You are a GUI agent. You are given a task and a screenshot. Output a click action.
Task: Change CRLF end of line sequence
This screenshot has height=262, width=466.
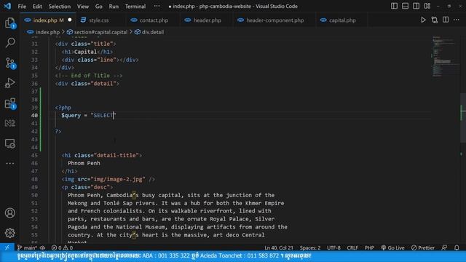[352, 247]
